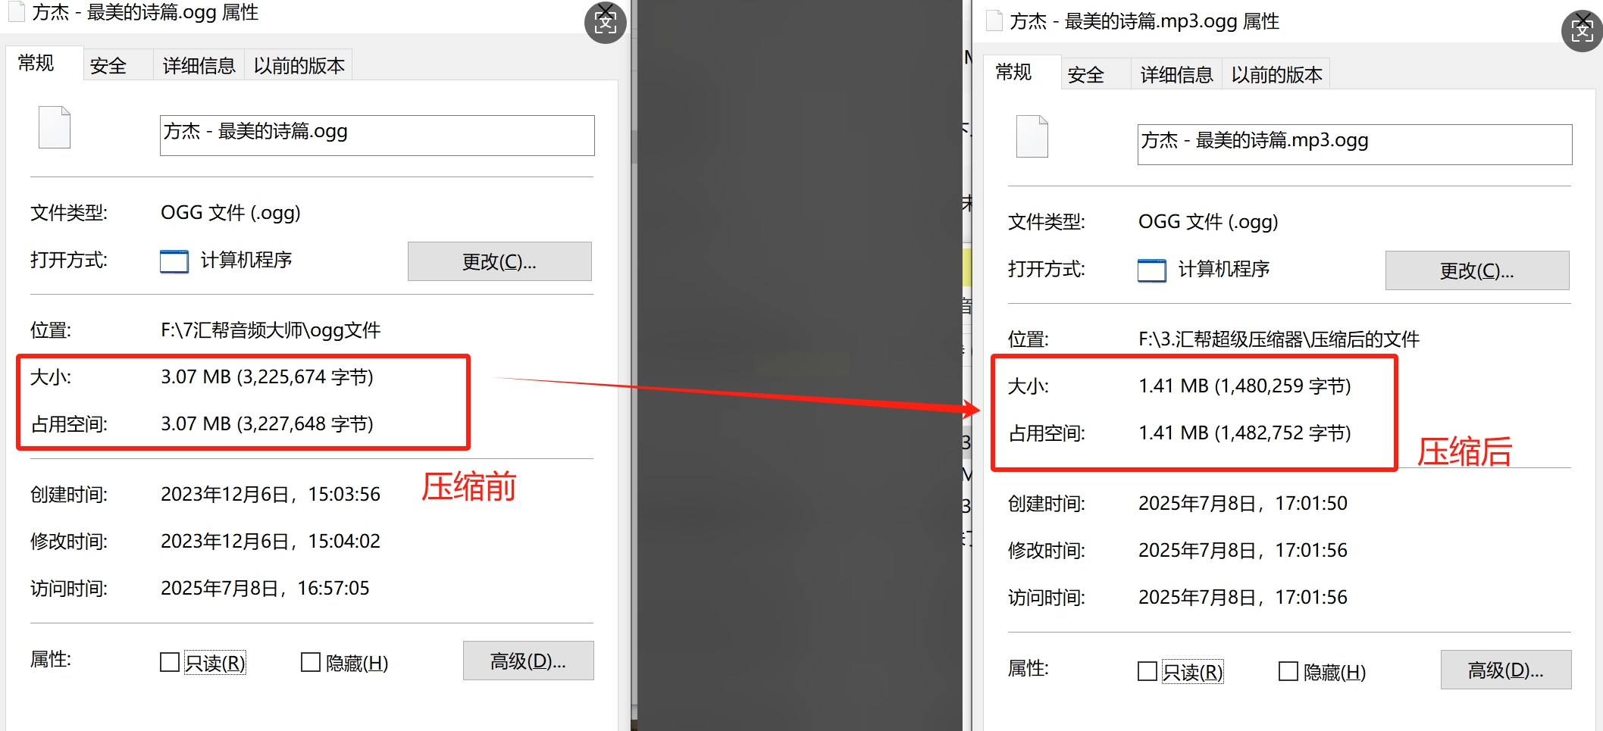Toggle 隐藏 checkbox in right window

1288,672
